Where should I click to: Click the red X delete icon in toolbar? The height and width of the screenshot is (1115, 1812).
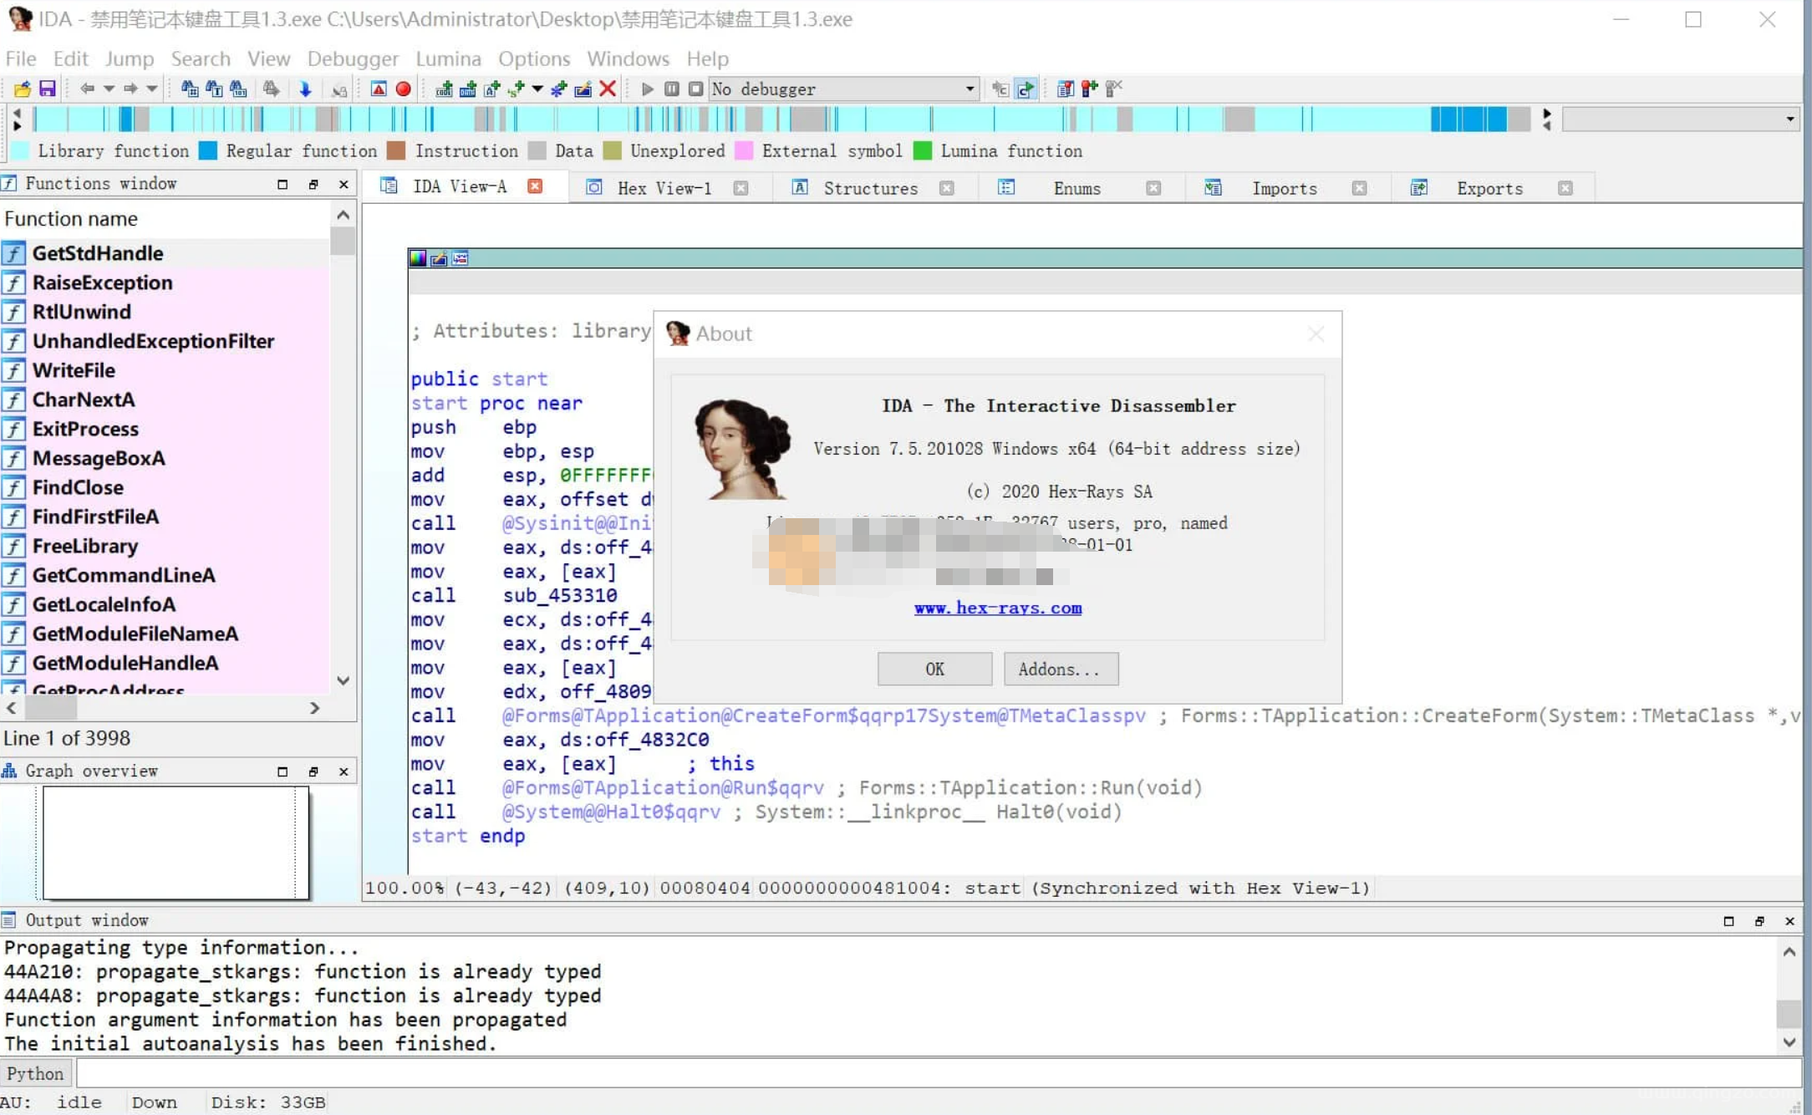coord(608,89)
